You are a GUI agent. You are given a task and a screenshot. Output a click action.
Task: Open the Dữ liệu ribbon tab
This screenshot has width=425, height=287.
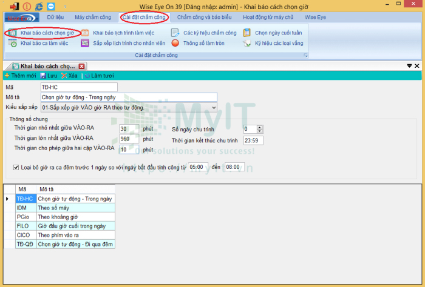click(55, 18)
